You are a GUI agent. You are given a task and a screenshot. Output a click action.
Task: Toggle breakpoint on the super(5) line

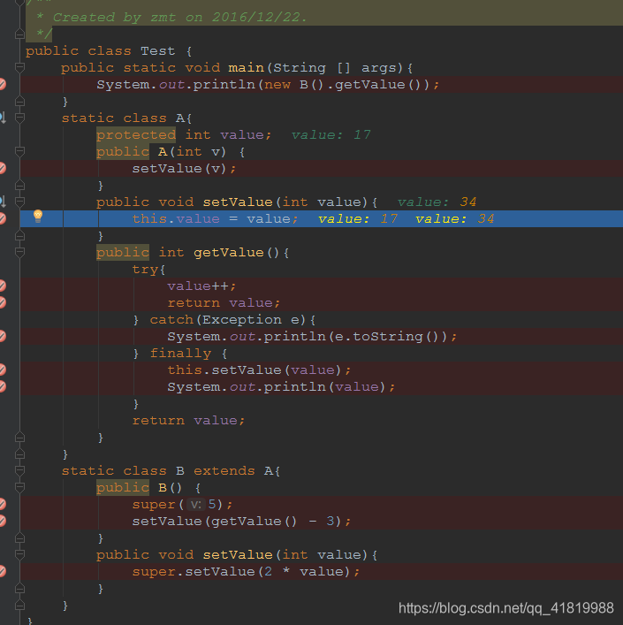2,504
